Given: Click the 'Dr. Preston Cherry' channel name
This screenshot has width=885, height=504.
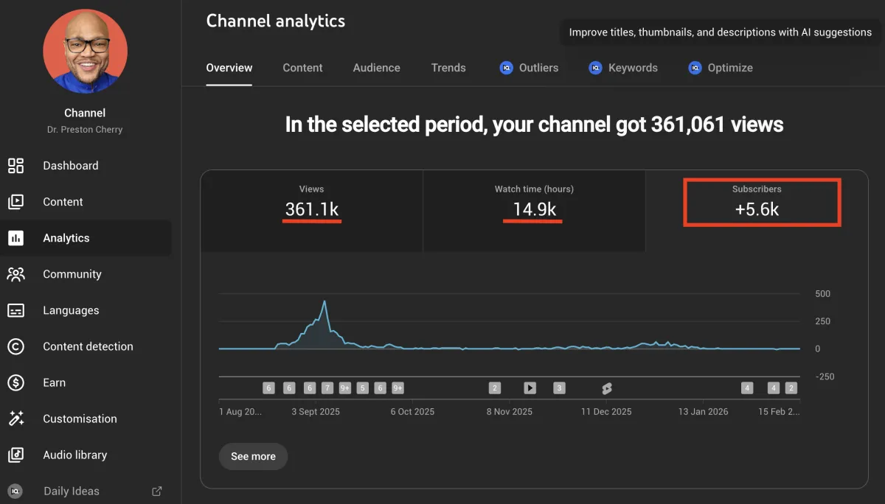Looking at the screenshot, I should click(85, 130).
